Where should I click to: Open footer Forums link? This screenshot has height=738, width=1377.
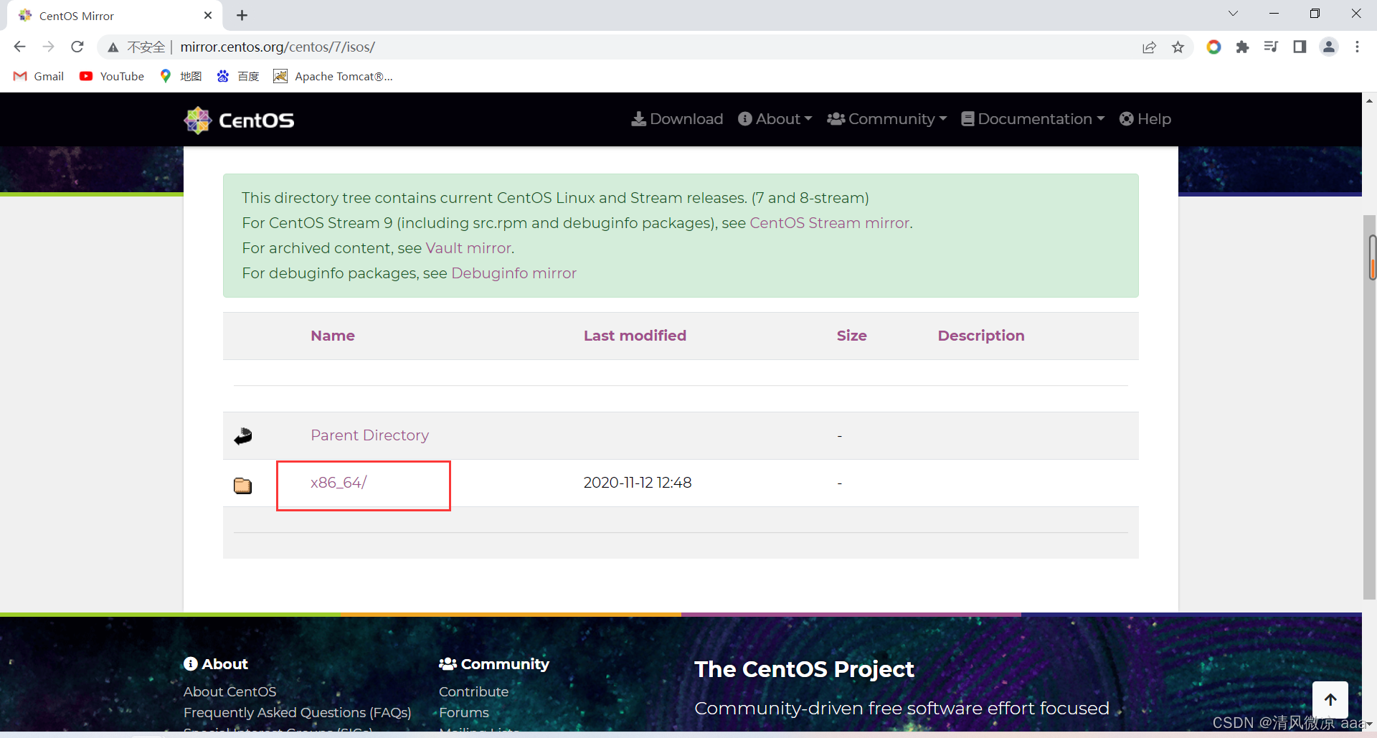pyautogui.click(x=463, y=712)
